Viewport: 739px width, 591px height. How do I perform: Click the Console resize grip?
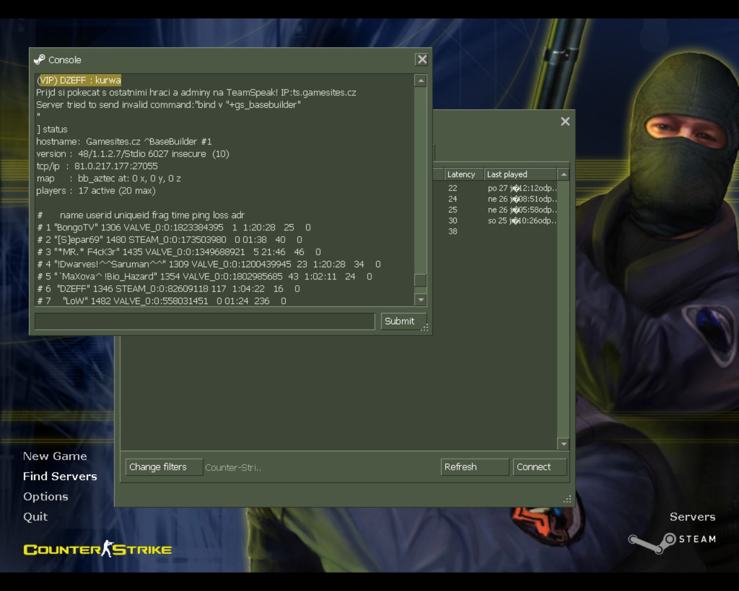click(x=425, y=328)
